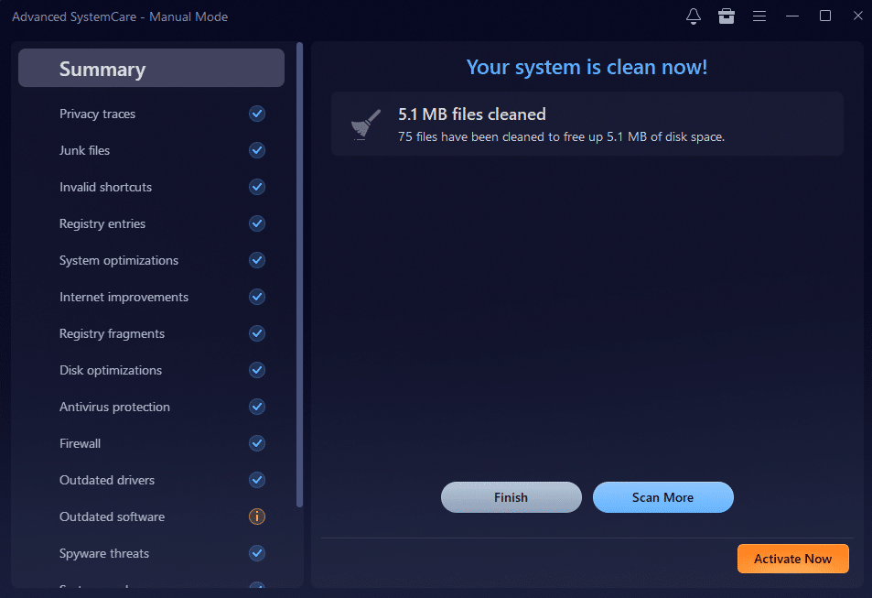Viewport: 872px width, 598px height.
Task: Click the broom cleaning icon
Action: (363, 123)
